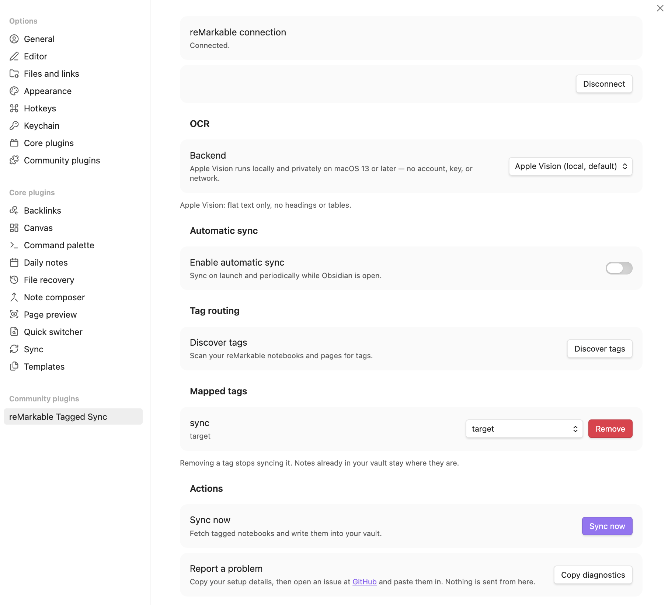
Task: Click the File recovery clock icon
Action: click(14, 280)
